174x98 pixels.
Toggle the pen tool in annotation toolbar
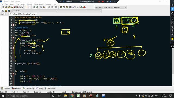click(172, 9)
